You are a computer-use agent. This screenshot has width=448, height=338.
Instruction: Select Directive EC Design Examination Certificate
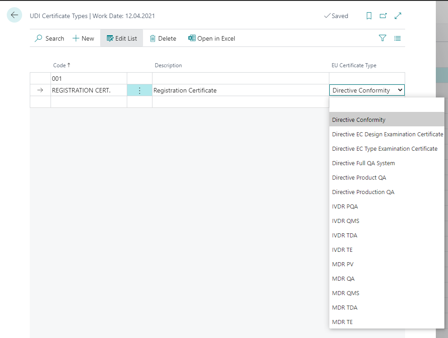coord(387,134)
